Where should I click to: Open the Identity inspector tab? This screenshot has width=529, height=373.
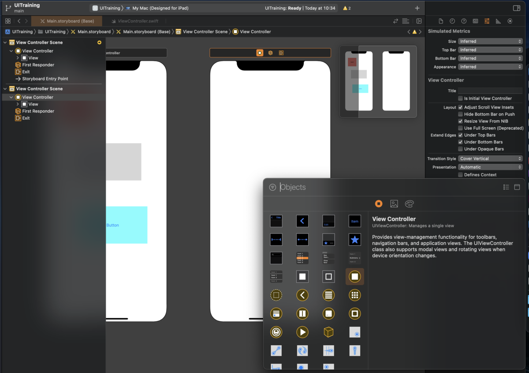pyautogui.click(x=475, y=21)
